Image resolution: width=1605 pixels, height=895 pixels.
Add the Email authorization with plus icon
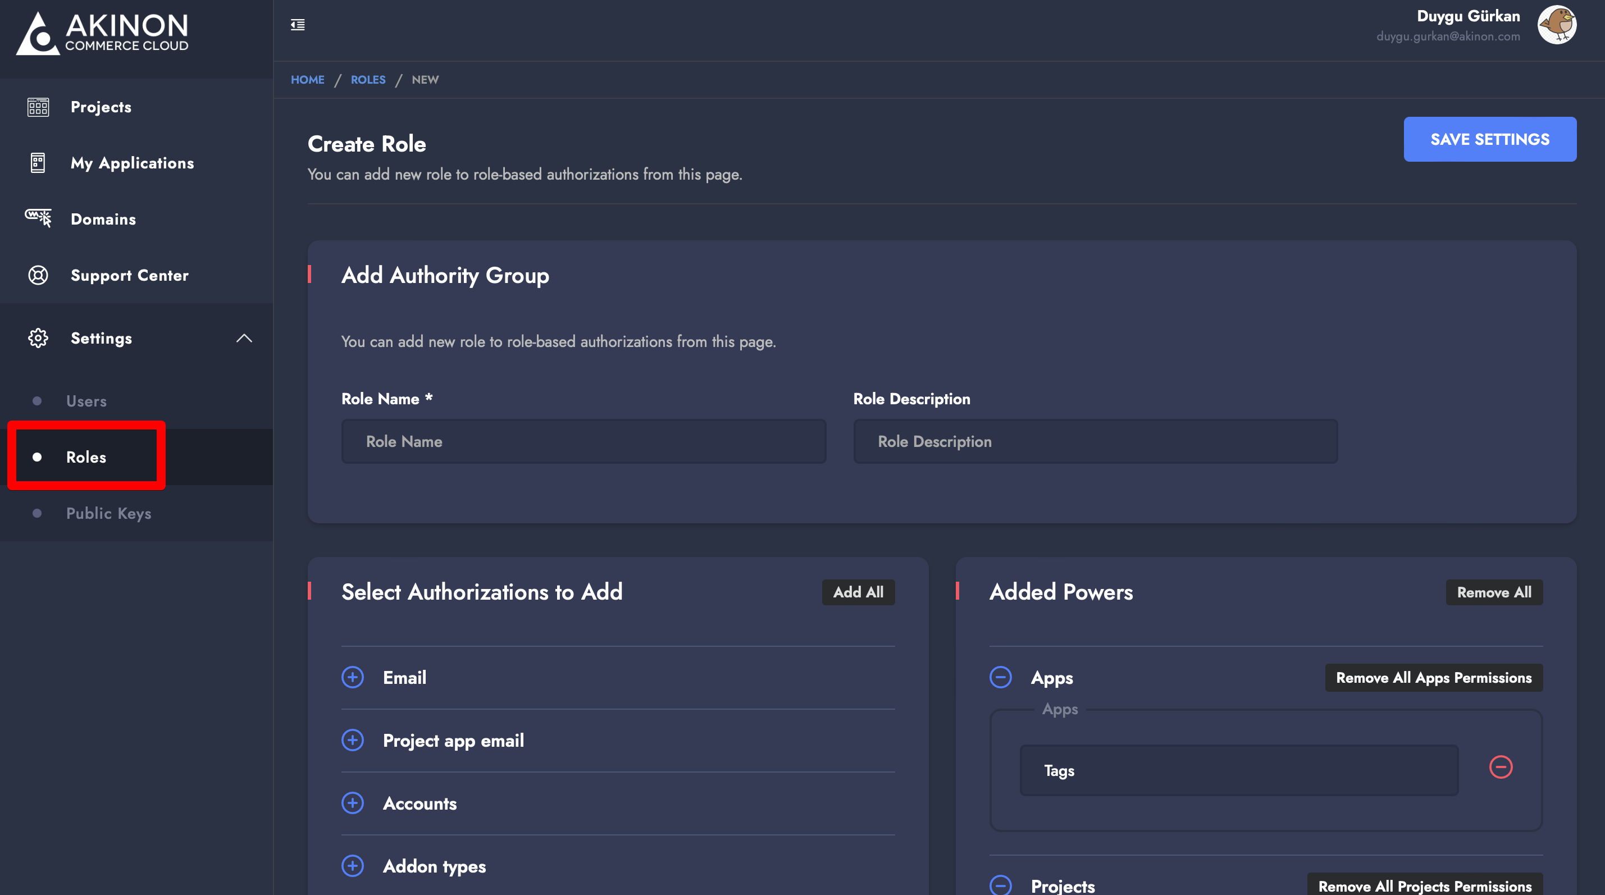(x=353, y=678)
